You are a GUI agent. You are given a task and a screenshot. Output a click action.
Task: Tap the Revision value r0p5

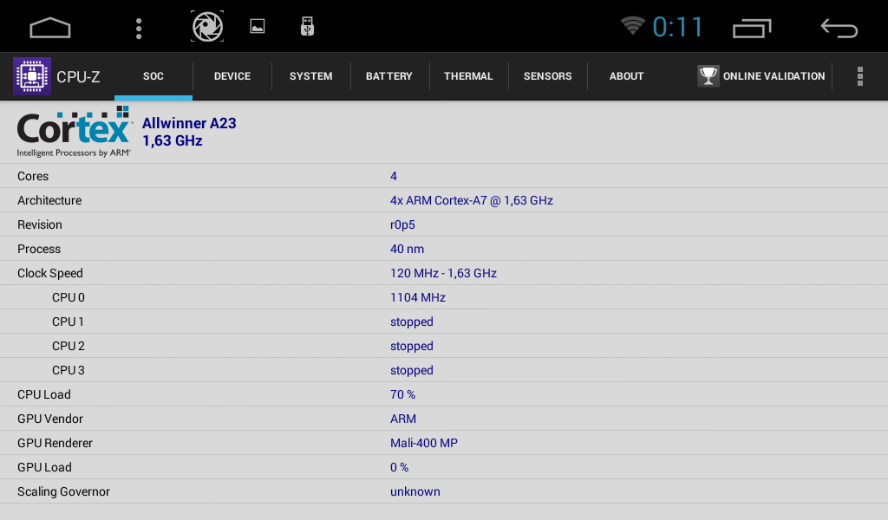tap(402, 224)
